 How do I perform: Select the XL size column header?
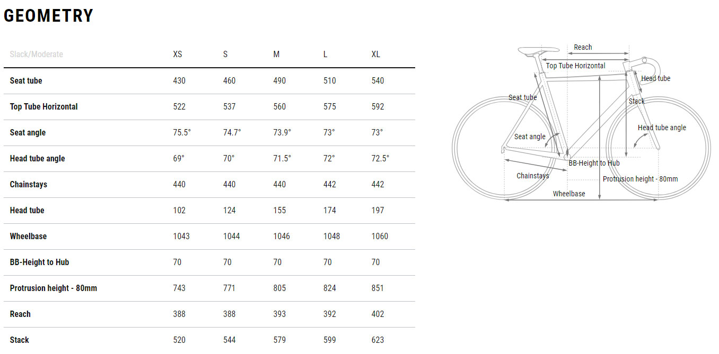point(376,55)
